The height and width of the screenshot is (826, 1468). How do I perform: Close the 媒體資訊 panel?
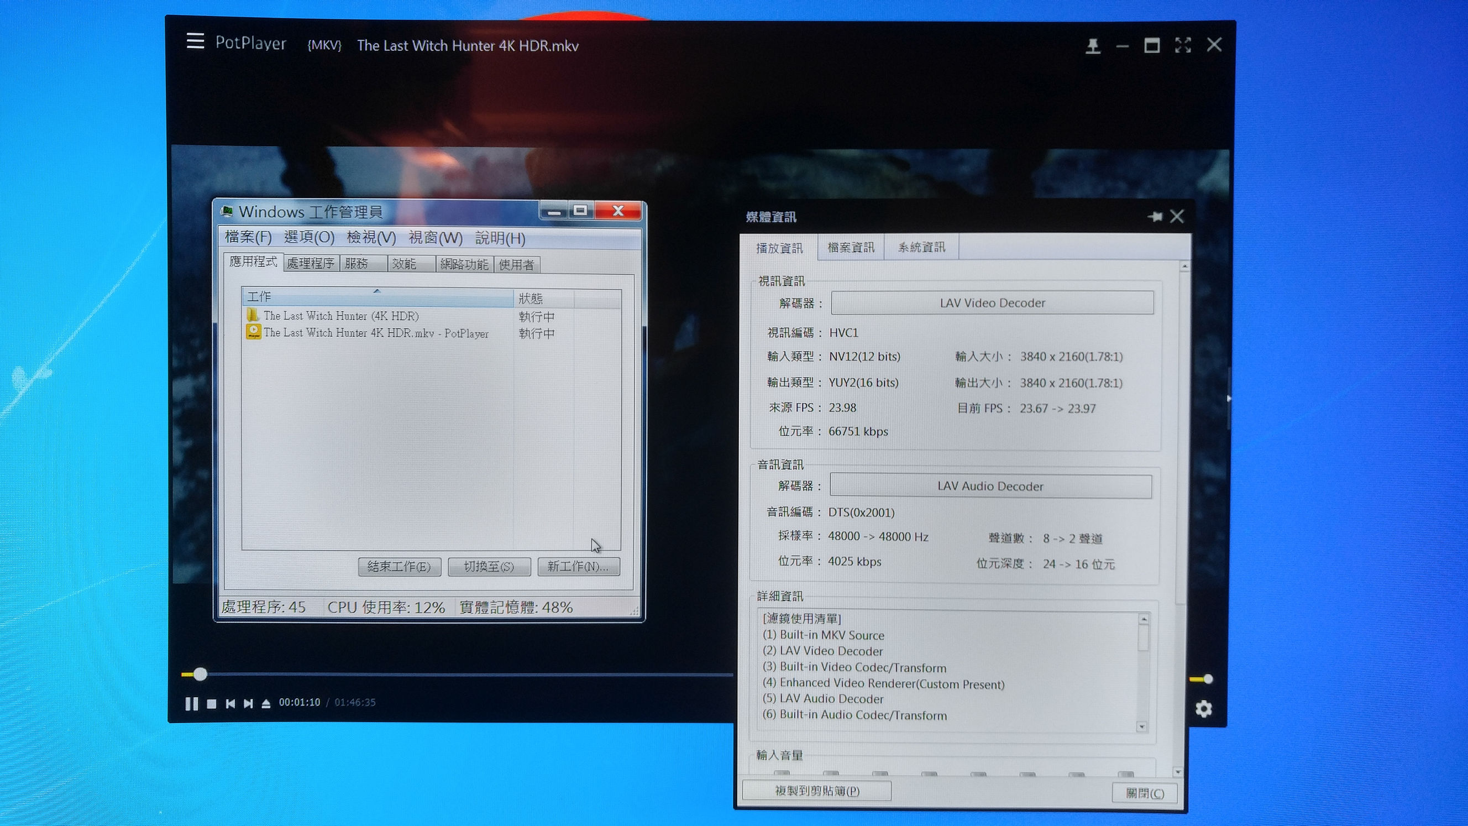1177,216
